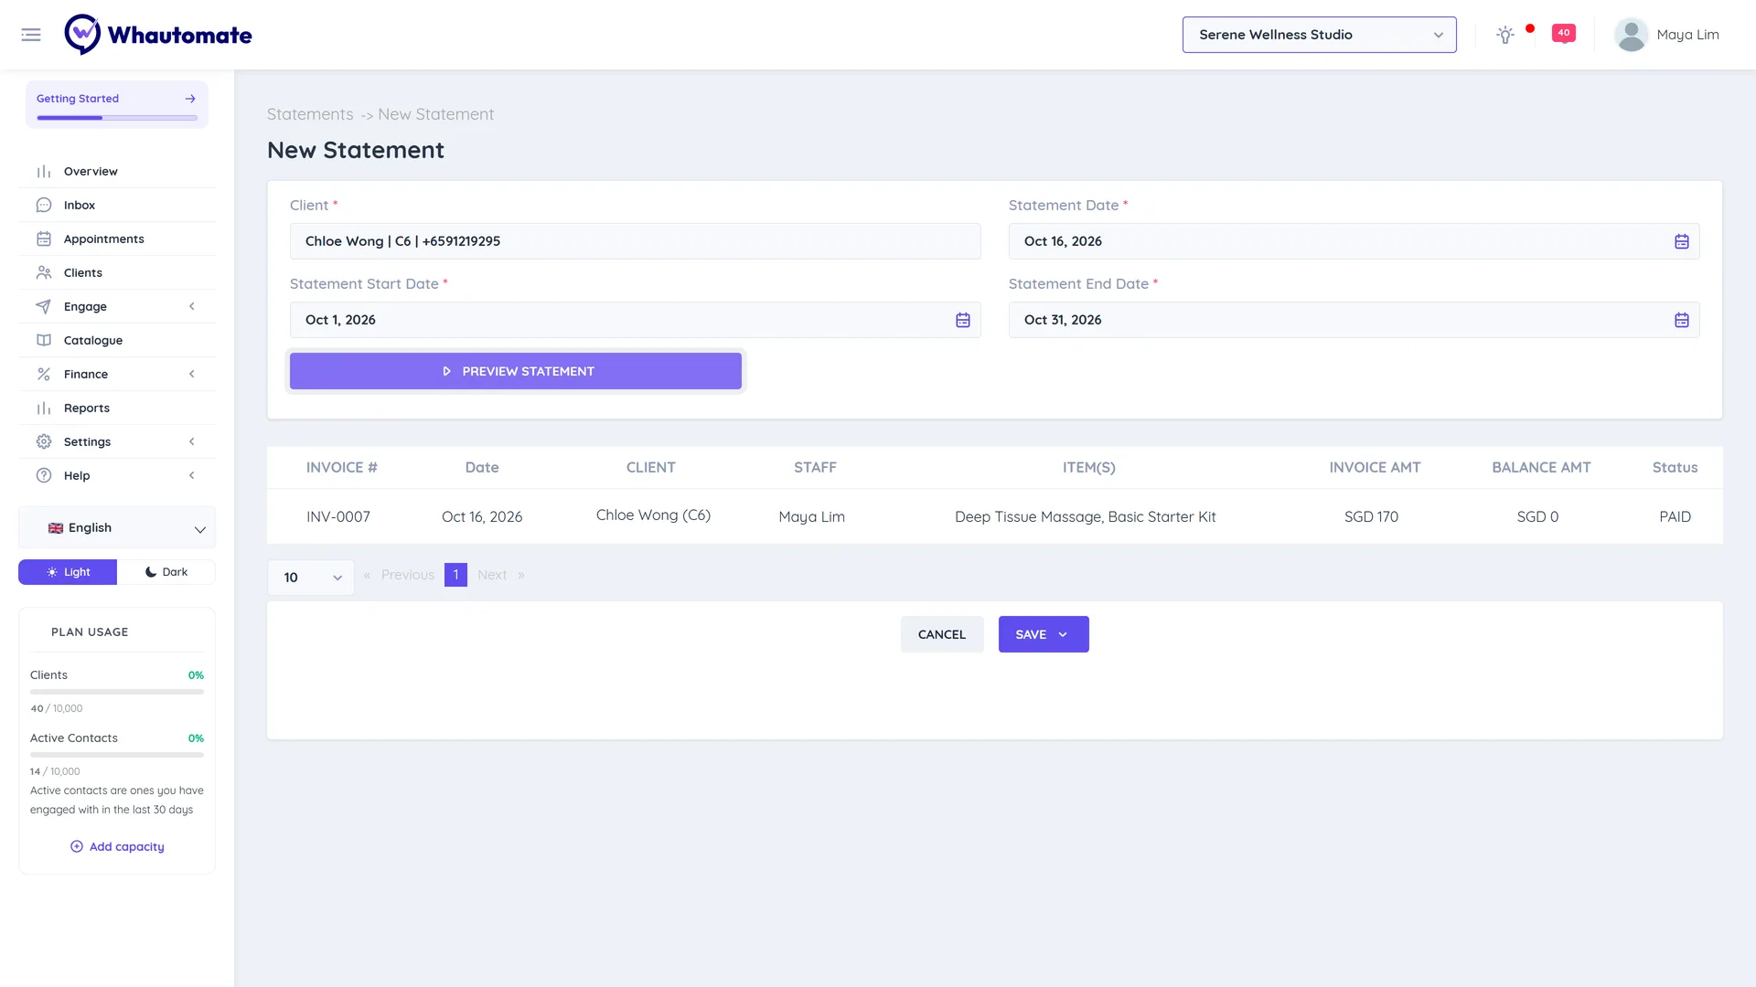Screen dimensions: 1756x987
Task: Click the Statements breadcrumb link
Action: tap(310, 114)
